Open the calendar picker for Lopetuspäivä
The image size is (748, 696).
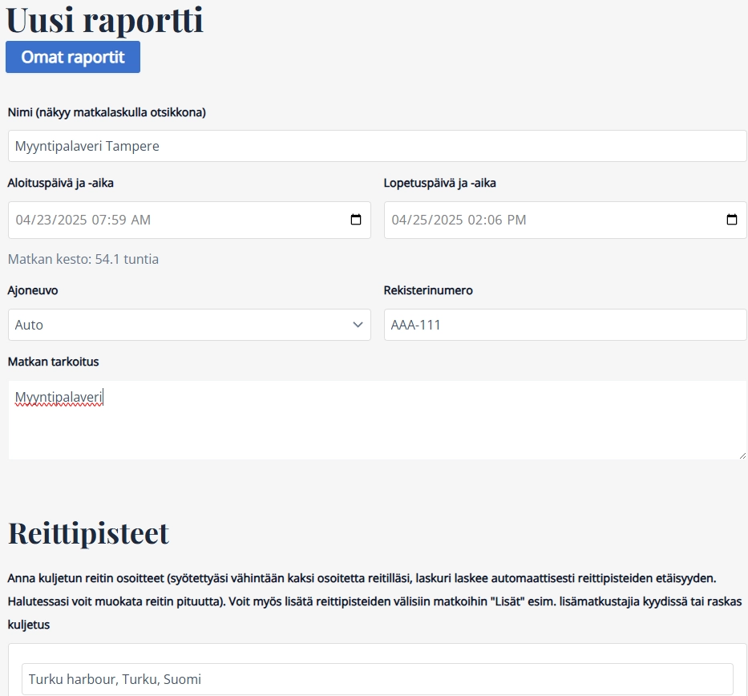[732, 220]
